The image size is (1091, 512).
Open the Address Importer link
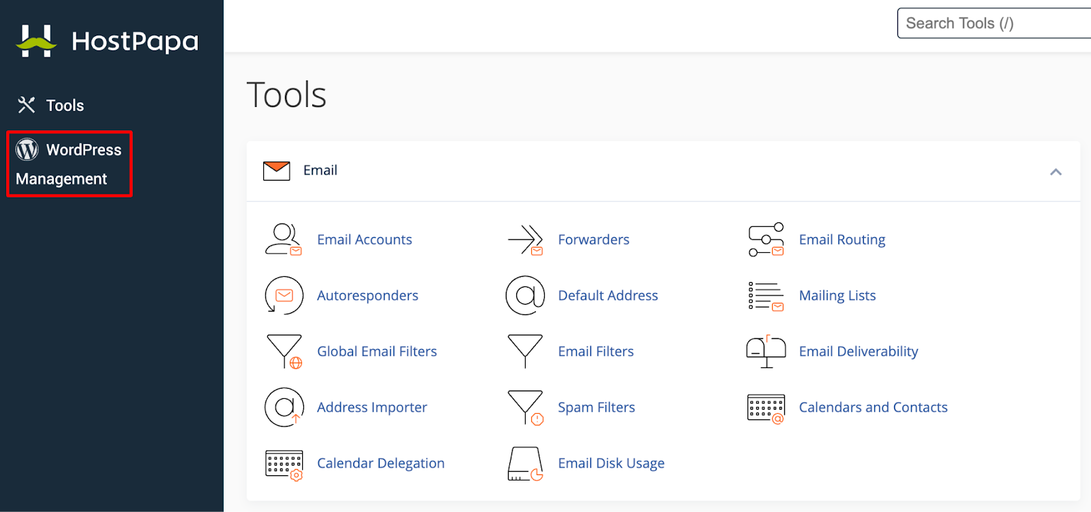point(372,407)
